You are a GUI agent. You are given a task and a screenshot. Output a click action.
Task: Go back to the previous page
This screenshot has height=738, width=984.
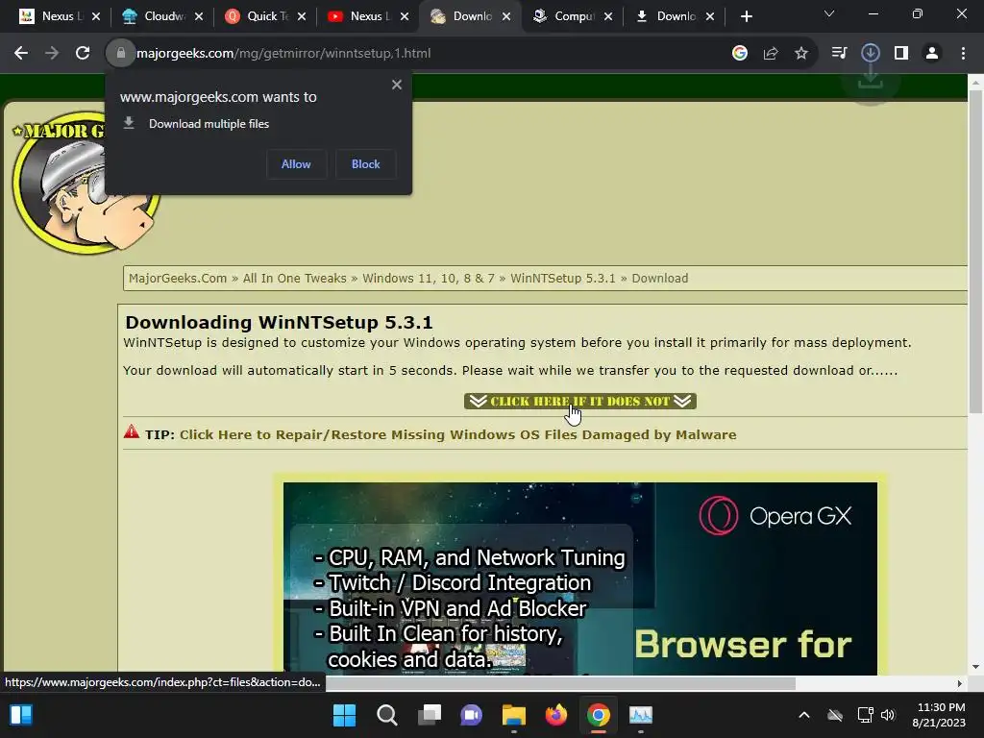[x=21, y=54]
